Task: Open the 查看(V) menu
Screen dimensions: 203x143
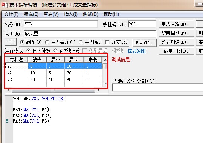Action: (51, 14)
